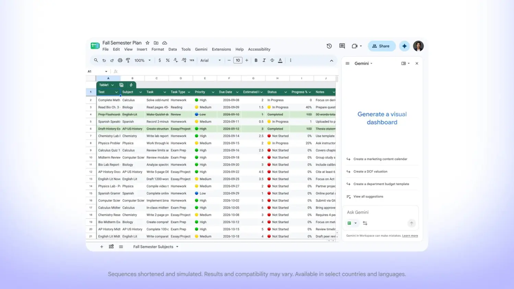The height and width of the screenshot is (289, 514).
Task: Open the Google Sheets home icon
Action: point(95,46)
